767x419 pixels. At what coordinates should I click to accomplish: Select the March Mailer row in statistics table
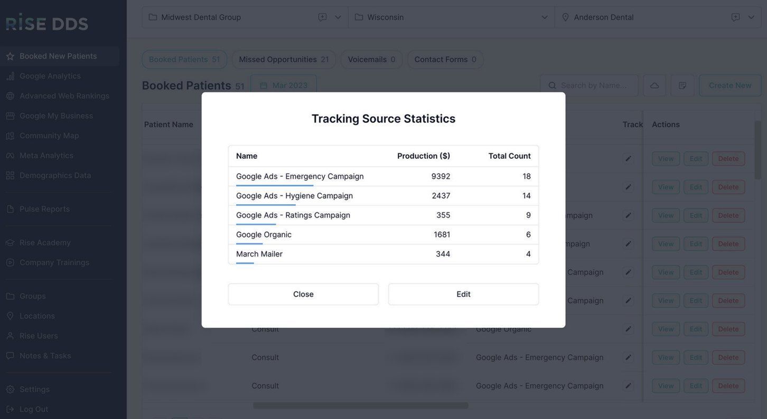[383, 254]
